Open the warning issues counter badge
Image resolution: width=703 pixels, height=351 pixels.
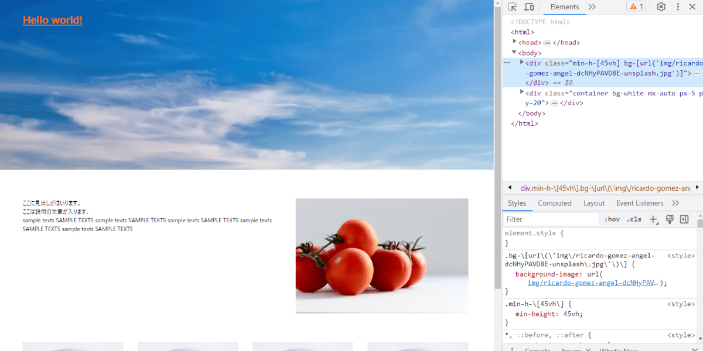[x=636, y=7]
